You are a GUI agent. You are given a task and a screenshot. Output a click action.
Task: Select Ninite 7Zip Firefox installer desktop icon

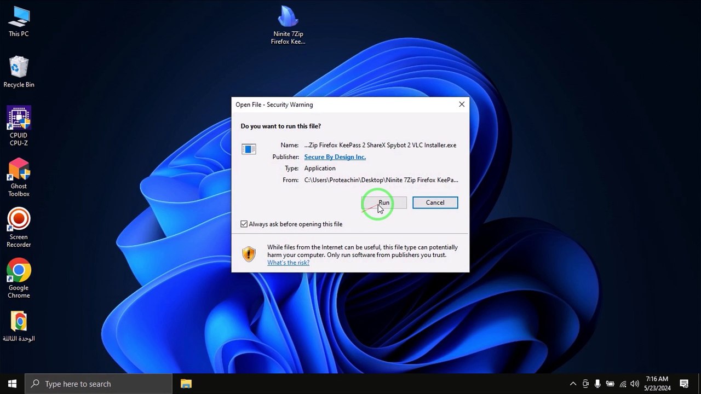point(288,25)
